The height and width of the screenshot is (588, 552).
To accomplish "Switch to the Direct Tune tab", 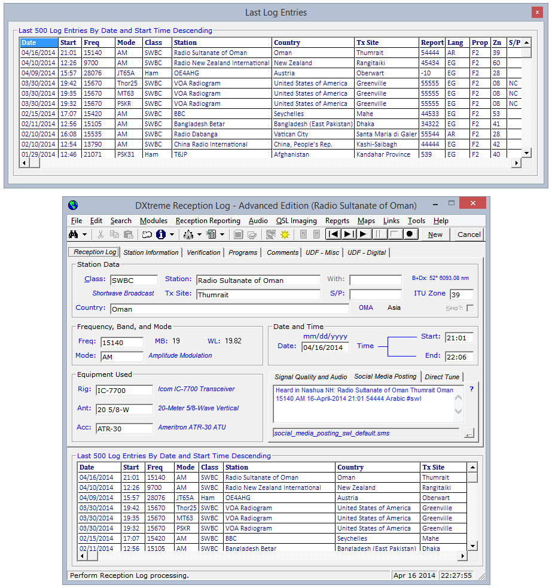I will pos(442,377).
